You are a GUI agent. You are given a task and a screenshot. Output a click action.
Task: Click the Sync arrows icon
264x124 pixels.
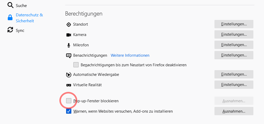coord(10,30)
